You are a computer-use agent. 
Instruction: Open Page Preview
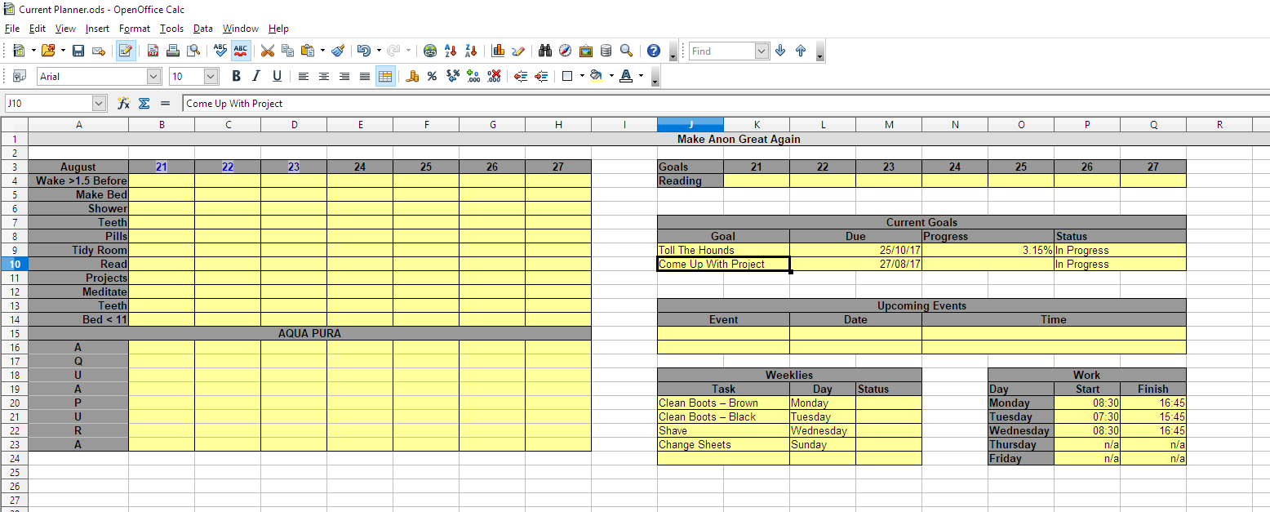(x=193, y=51)
